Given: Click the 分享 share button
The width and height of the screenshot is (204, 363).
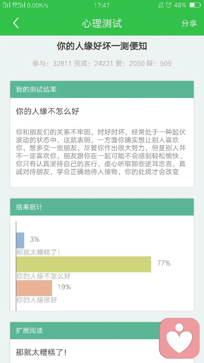Looking at the screenshot, I should [189, 23].
